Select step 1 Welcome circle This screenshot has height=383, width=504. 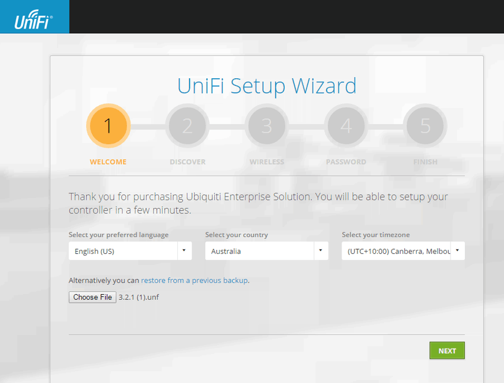click(x=109, y=126)
